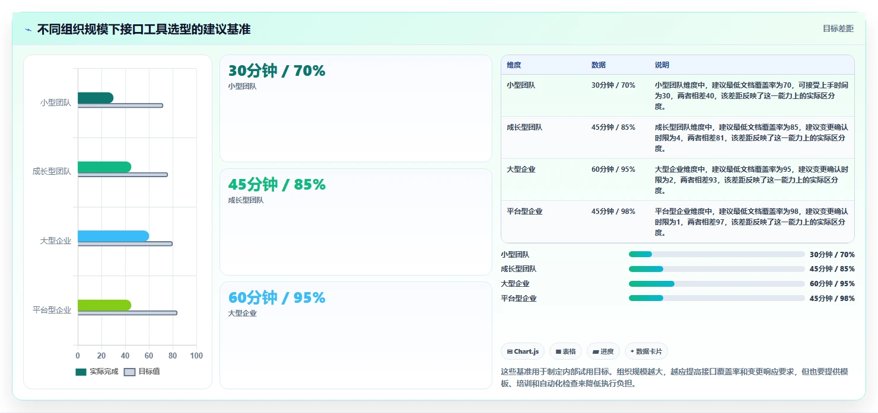Click the lightning icon beside the page title
Image resolution: width=878 pixels, height=413 pixels.
pos(28,30)
